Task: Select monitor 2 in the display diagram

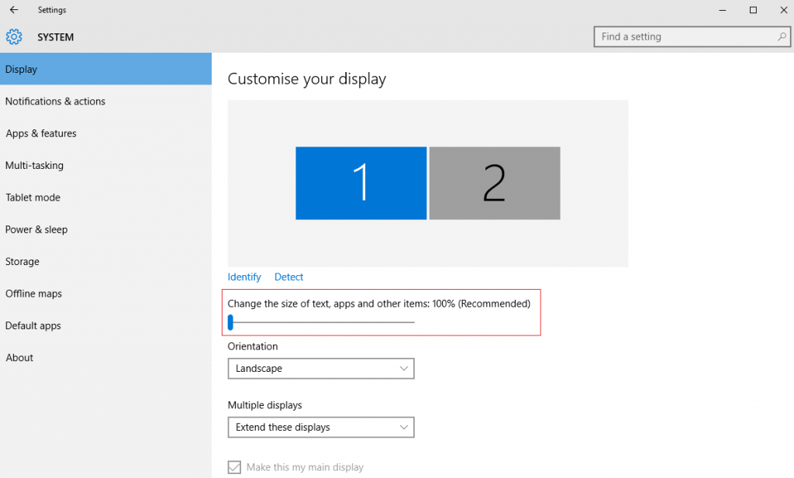Action: [495, 183]
